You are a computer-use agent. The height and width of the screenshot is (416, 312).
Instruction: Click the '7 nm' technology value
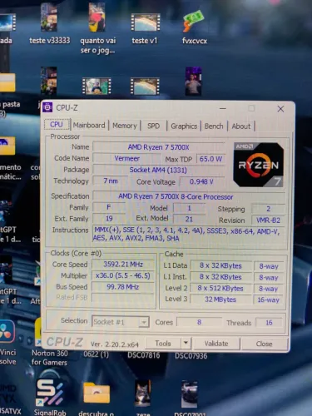click(x=111, y=181)
